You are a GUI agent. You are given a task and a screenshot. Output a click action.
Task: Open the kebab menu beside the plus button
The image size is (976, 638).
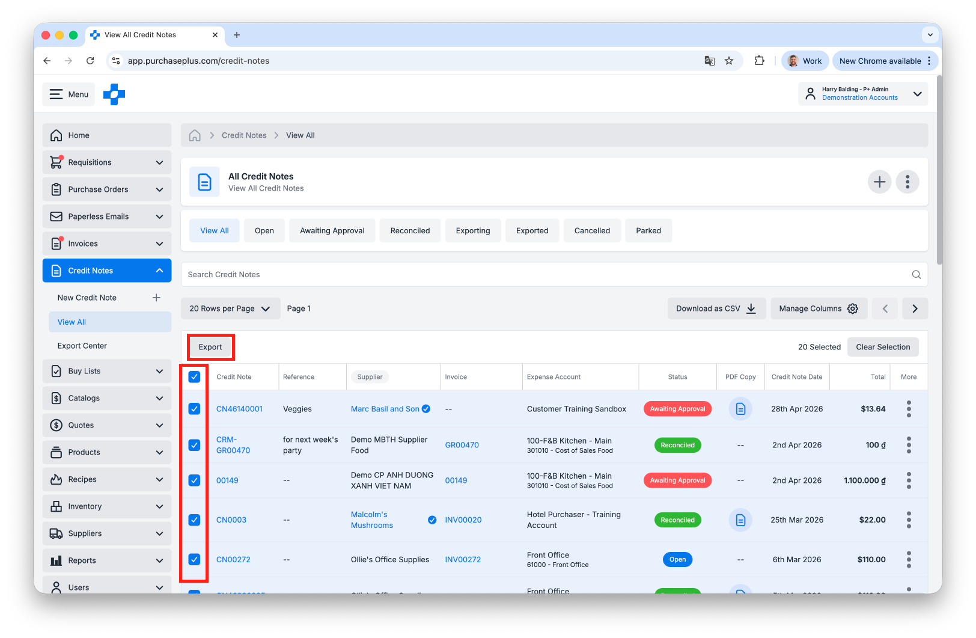click(907, 182)
